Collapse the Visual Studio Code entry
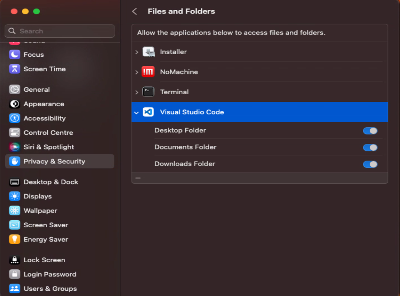This screenshot has width=400, height=296. coord(137,112)
